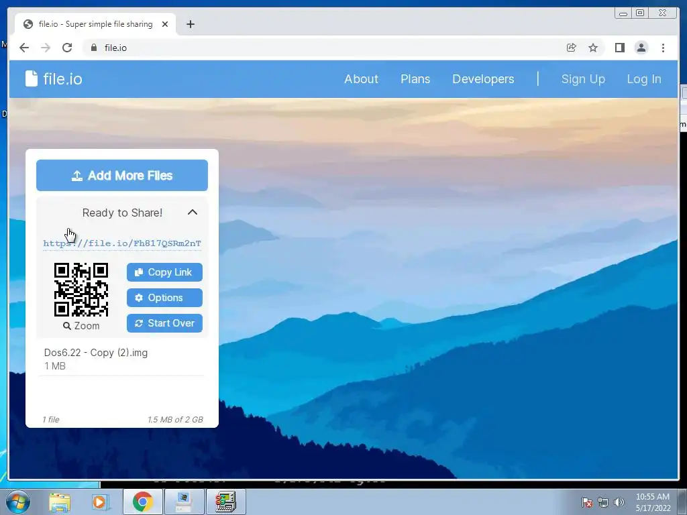Reload the page with the refresh icon

[x=67, y=48]
